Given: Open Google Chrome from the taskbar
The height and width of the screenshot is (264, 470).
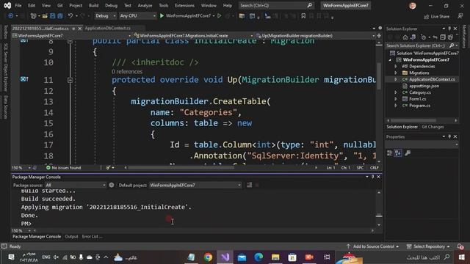Looking at the screenshot, I should (208, 257).
